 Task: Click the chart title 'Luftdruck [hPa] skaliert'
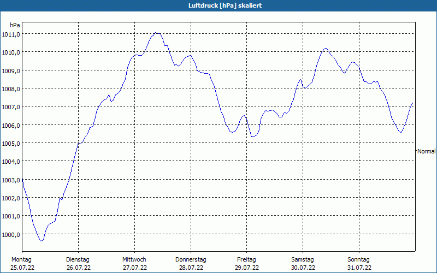coord(225,5)
